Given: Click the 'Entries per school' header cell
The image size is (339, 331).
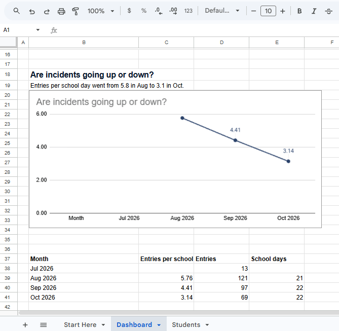Looking at the screenshot, I should point(166,259).
